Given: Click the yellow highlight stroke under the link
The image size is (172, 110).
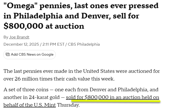Looking at the screenshot, I should [116, 101].
